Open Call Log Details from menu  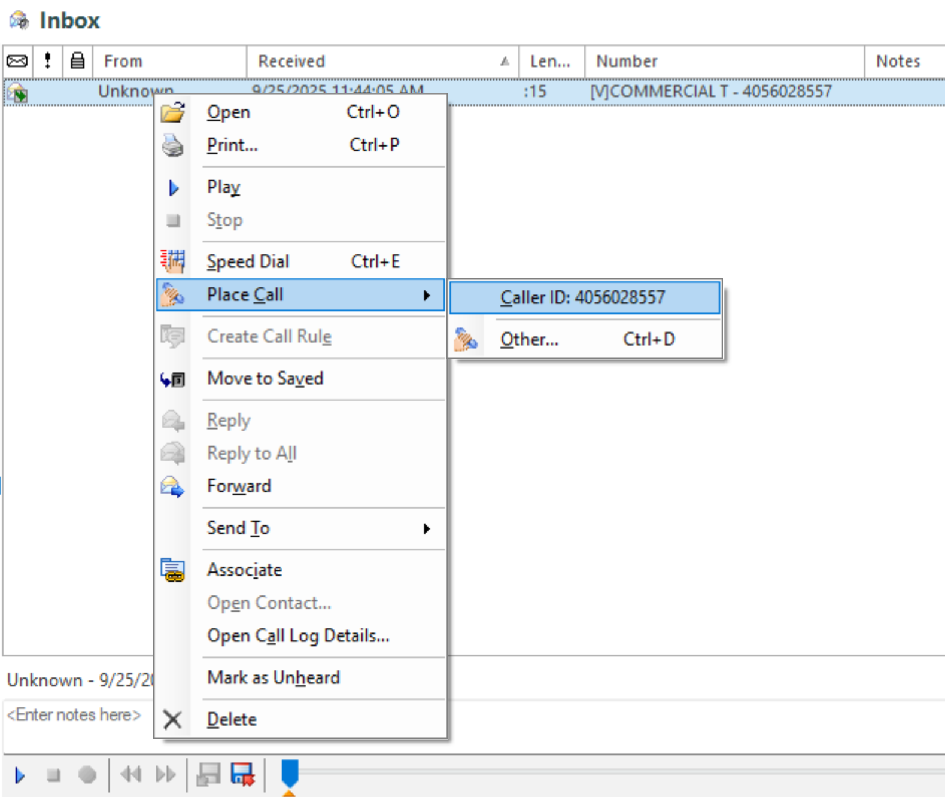[x=298, y=635]
